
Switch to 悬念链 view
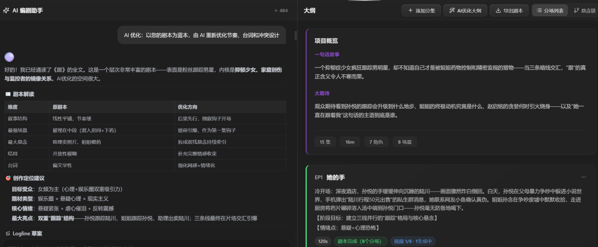tap(584, 11)
